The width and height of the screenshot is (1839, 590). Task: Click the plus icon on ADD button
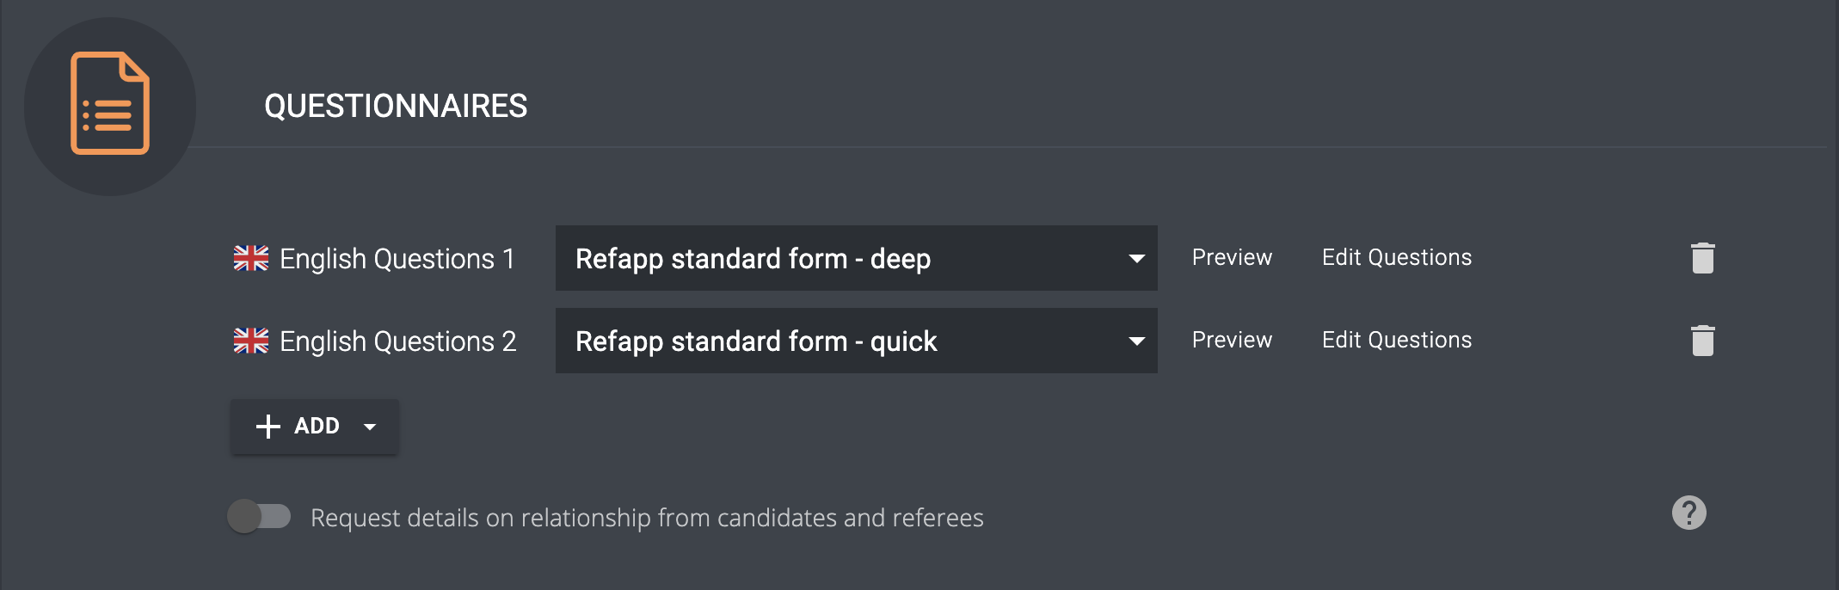click(268, 427)
